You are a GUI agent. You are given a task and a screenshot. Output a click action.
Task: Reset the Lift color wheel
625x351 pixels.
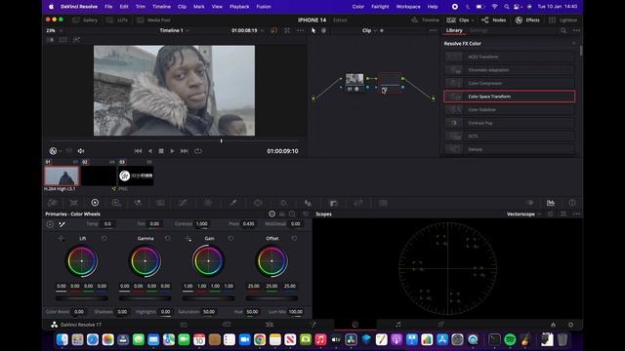pyautogui.click(x=104, y=238)
